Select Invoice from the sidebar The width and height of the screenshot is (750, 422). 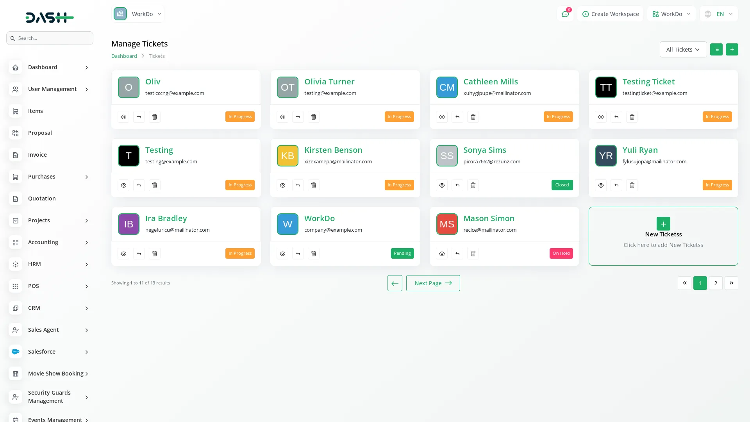(x=37, y=155)
